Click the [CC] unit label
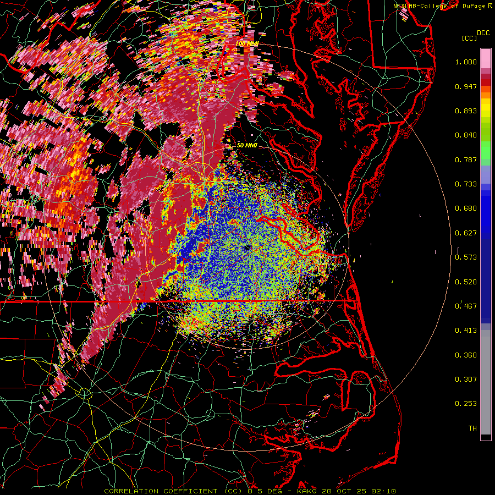This screenshot has width=495, height=495. [x=470, y=38]
